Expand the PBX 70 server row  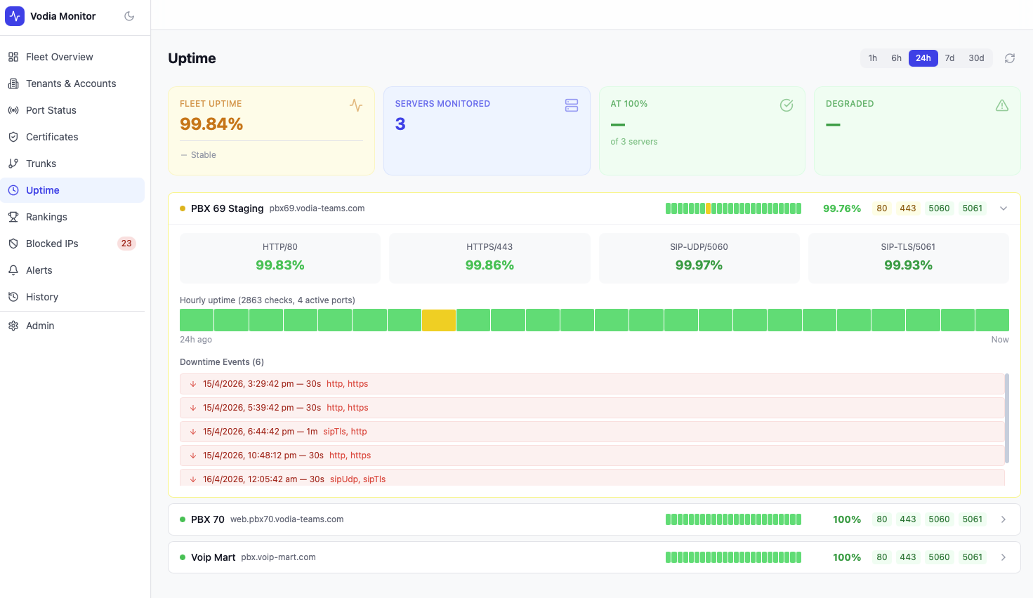tap(1004, 519)
